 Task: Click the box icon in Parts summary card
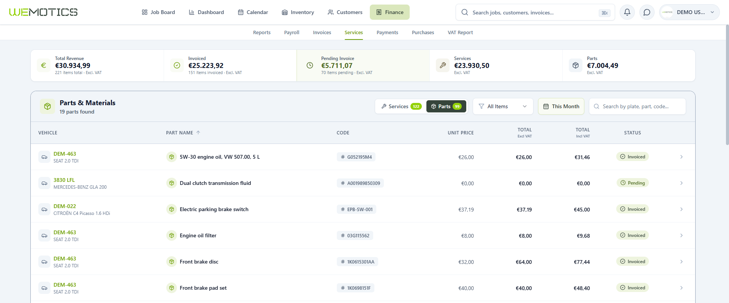tap(576, 65)
